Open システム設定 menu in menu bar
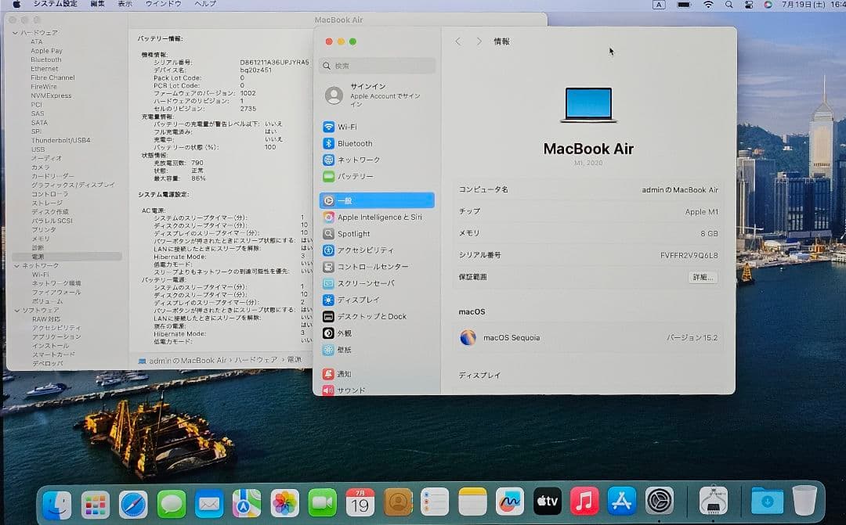 55,4
